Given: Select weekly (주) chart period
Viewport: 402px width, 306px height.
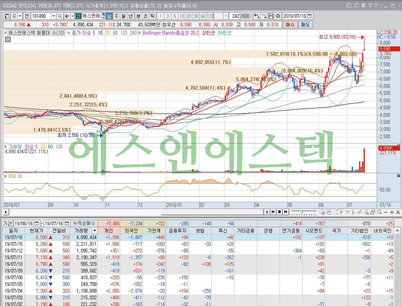Looking at the screenshot, I should point(117,16).
